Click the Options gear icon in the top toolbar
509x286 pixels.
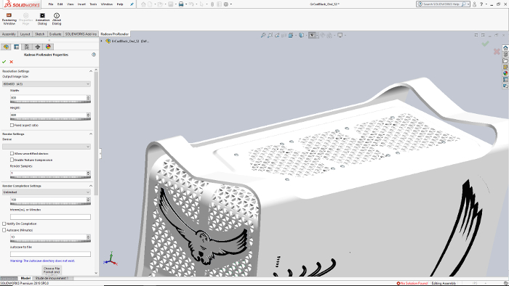tap(226, 4)
